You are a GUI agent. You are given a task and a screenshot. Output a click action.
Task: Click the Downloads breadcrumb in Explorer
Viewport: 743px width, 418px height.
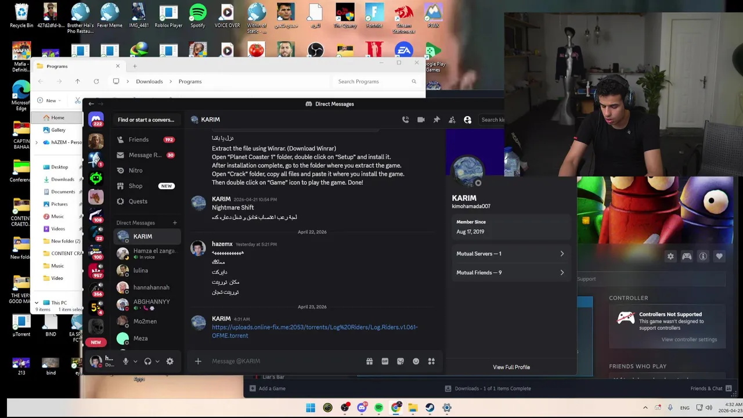point(149,81)
